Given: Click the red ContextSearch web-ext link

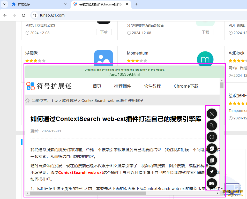Looking at the screenshot, I should pyautogui.click(x=80, y=173).
